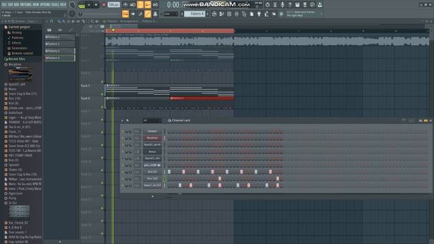Click the export download icon
Image resolution: width=434 pixels, height=244 pixels.
[x=319, y=5]
